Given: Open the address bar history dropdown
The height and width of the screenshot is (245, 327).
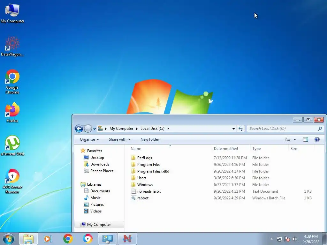Looking at the screenshot, I should click(233, 129).
